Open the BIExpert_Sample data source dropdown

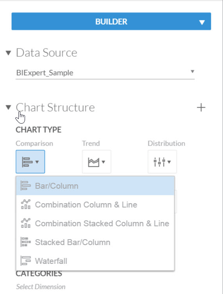pyautogui.click(x=105, y=73)
